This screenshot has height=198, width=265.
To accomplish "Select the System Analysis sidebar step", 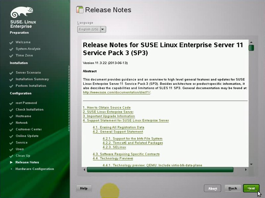I will pyautogui.click(x=28, y=49).
